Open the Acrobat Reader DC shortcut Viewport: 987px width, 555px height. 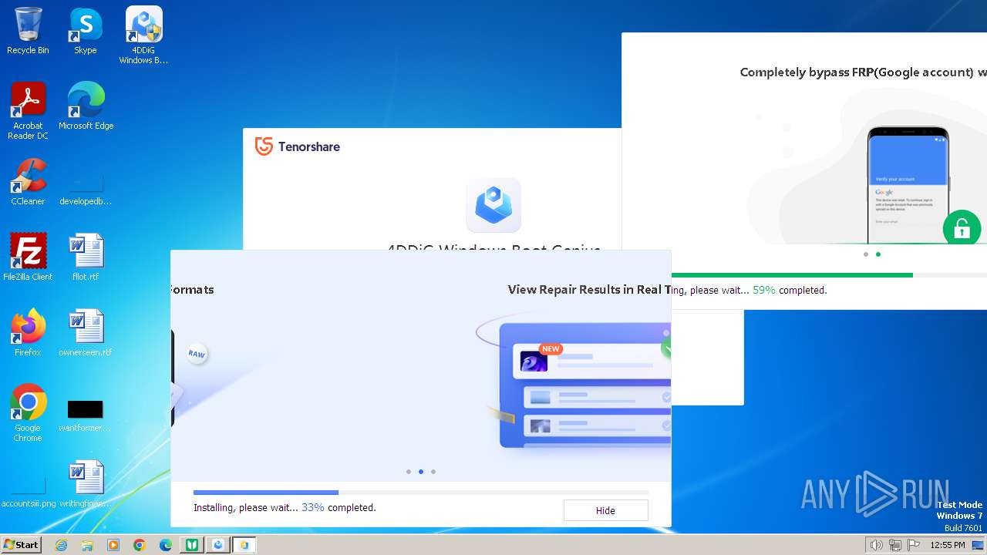point(28,111)
